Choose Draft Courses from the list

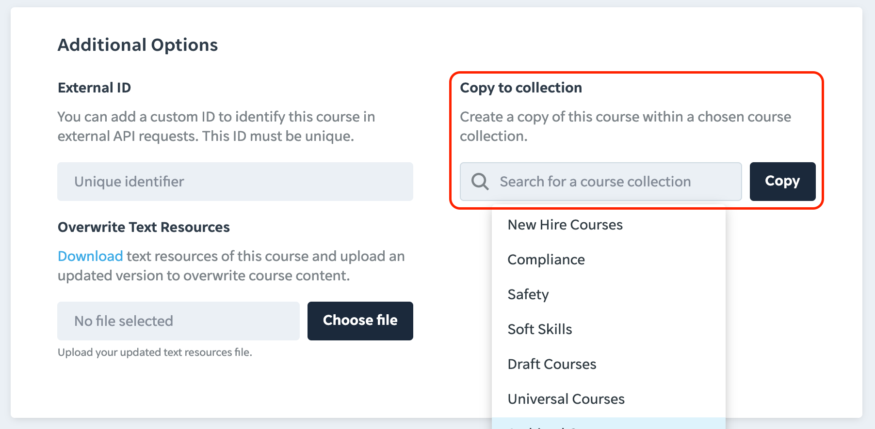(609, 364)
